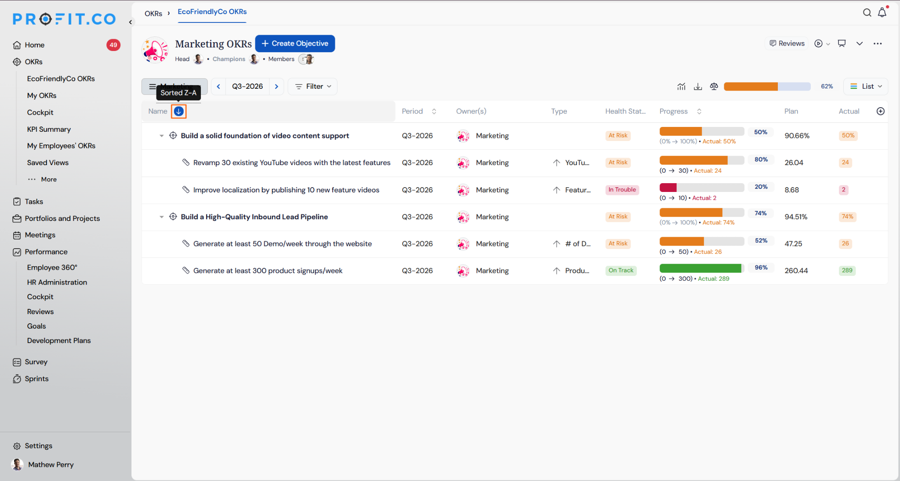Open the notifications bell
The image size is (900, 481).
tap(882, 13)
